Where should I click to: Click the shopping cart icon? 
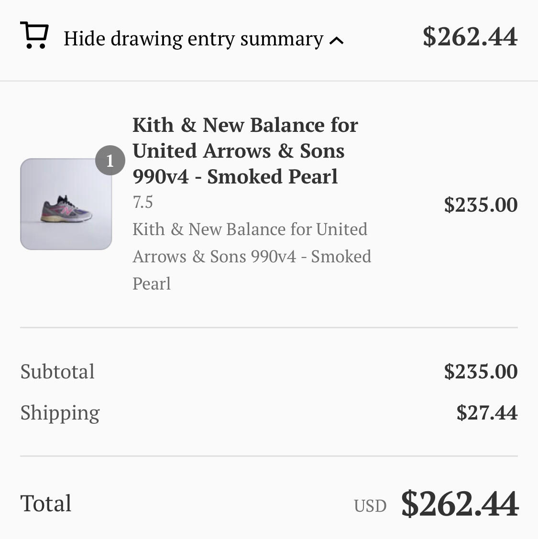tap(34, 36)
